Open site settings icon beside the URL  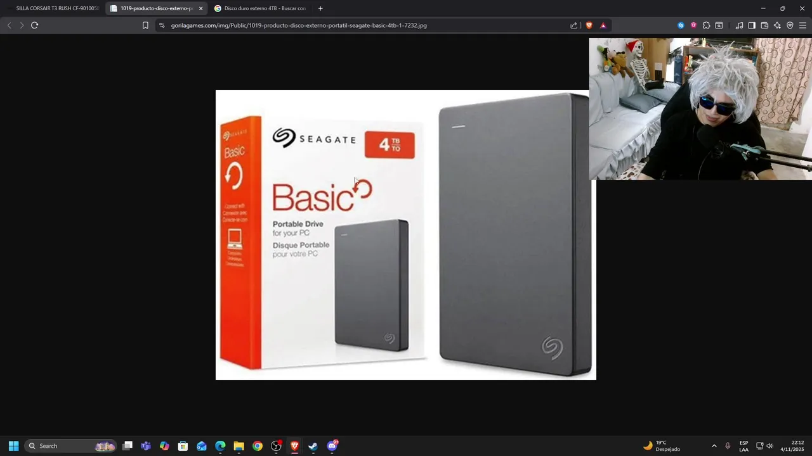[x=162, y=25]
